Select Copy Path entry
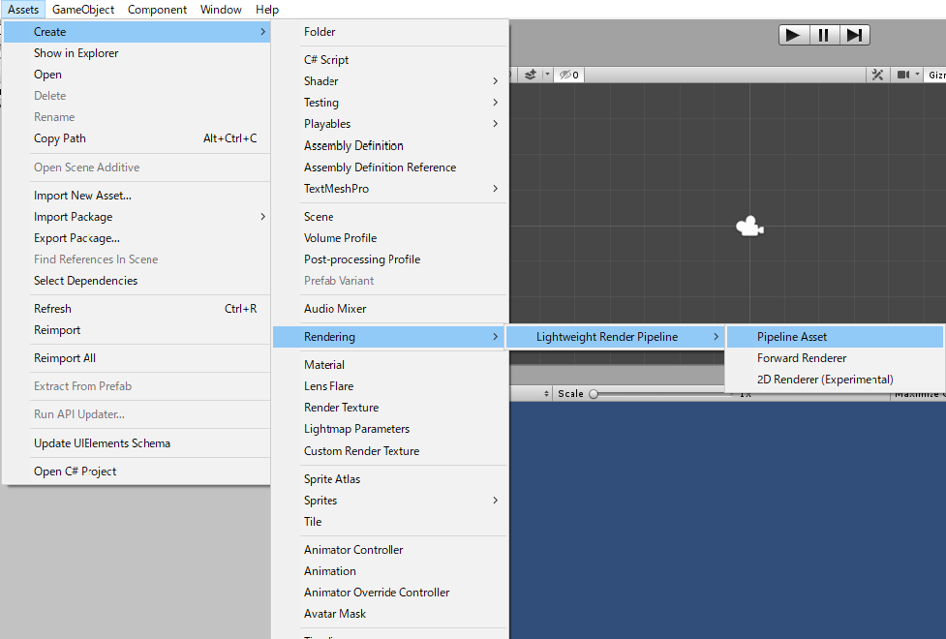This screenshot has height=639, width=946. [x=137, y=138]
